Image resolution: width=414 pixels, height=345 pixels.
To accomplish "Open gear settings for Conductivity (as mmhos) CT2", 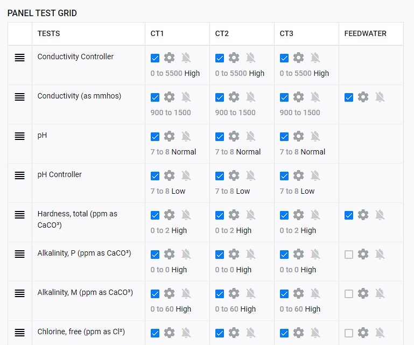I will click(x=234, y=97).
